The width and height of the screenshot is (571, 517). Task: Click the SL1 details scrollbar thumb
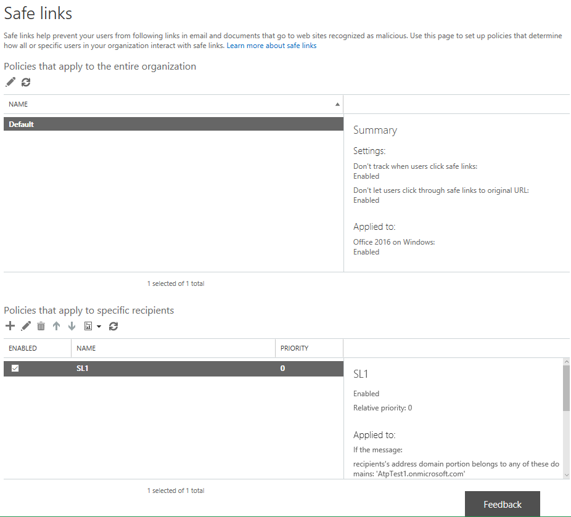click(x=566, y=388)
